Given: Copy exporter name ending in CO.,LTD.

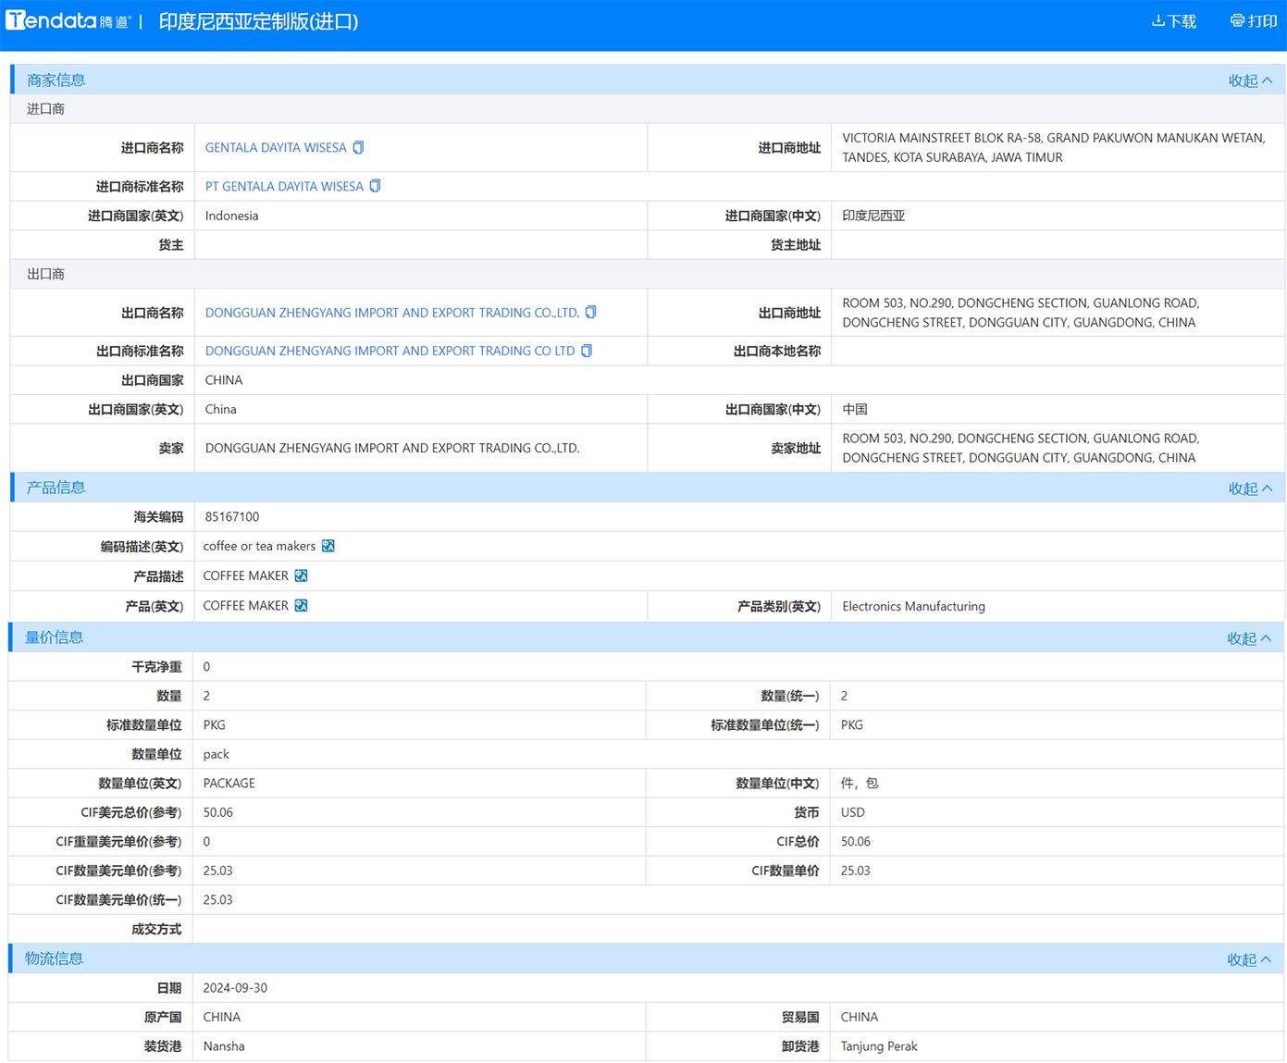Looking at the screenshot, I should click(x=591, y=313).
